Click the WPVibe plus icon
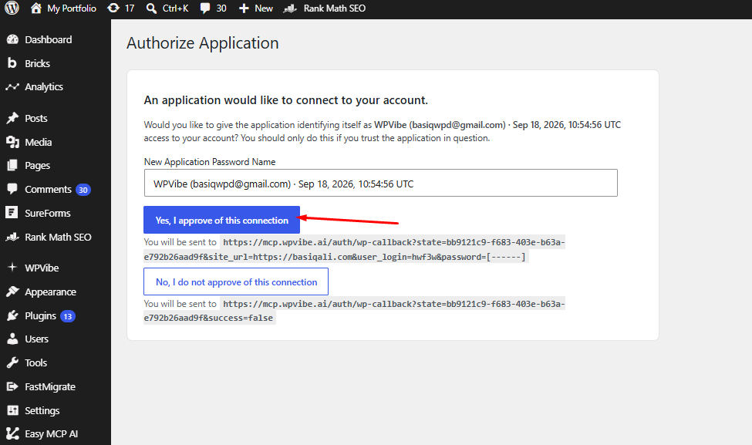Viewport: 752px width, 445px height. coord(12,267)
